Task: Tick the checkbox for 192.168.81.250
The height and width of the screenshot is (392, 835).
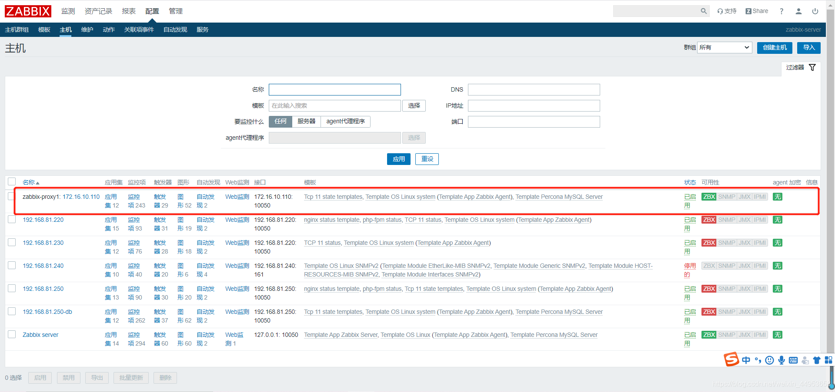Action: [x=12, y=288]
